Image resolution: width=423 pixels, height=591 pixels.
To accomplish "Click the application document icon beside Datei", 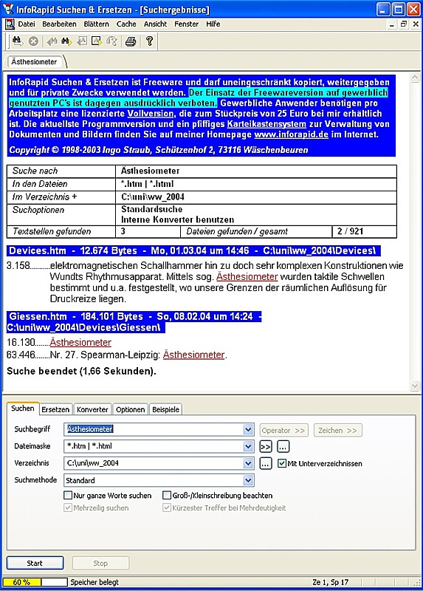I will [x=10, y=24].
